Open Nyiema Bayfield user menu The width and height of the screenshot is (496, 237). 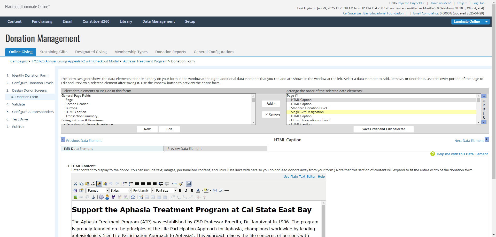pos(411,3)
